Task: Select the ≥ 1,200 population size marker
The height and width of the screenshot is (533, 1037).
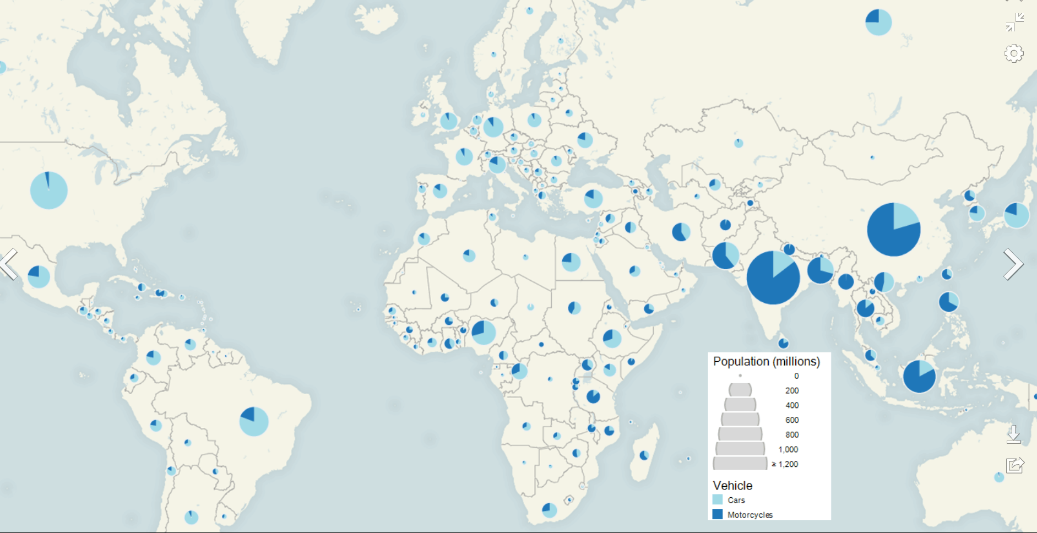Action: (x=740, y=464)
